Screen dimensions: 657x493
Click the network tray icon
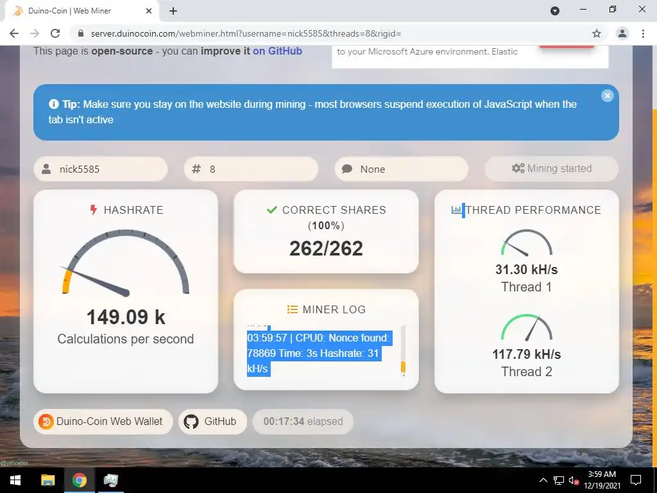559,480
